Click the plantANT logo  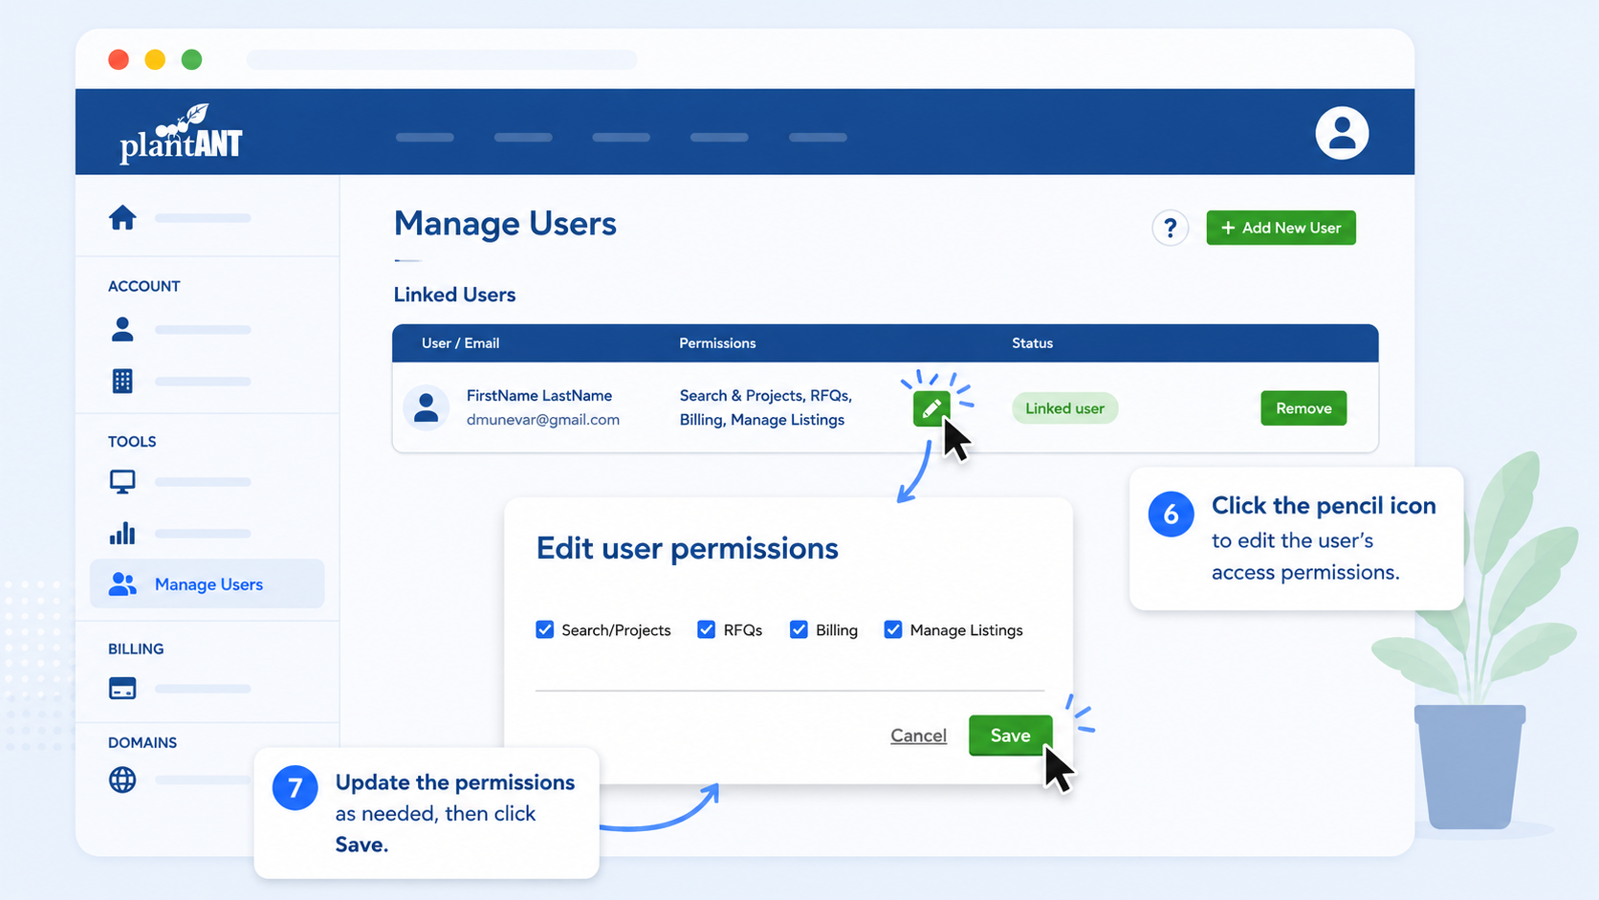(181, 133)
